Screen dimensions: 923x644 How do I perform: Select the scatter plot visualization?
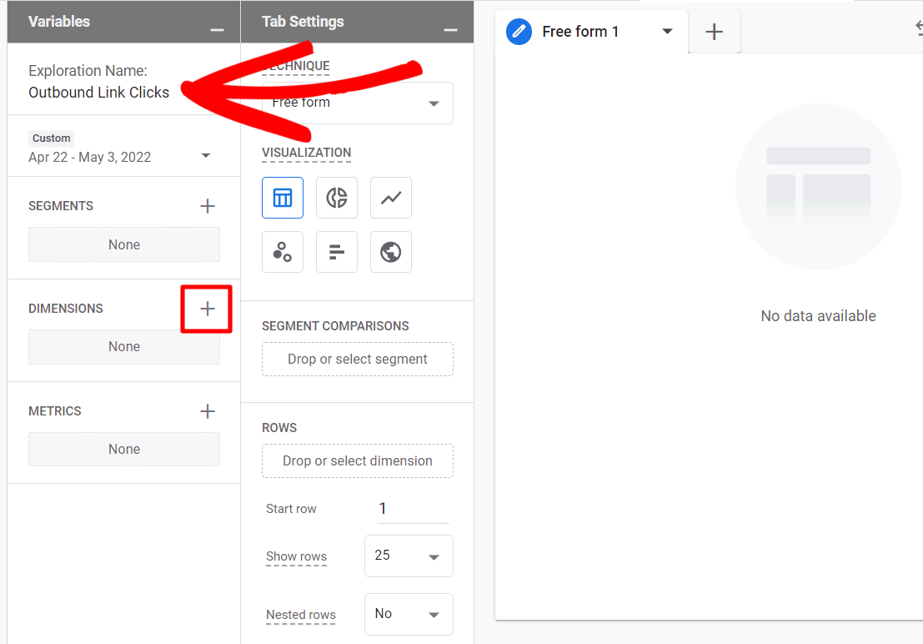tap(282, 251)
